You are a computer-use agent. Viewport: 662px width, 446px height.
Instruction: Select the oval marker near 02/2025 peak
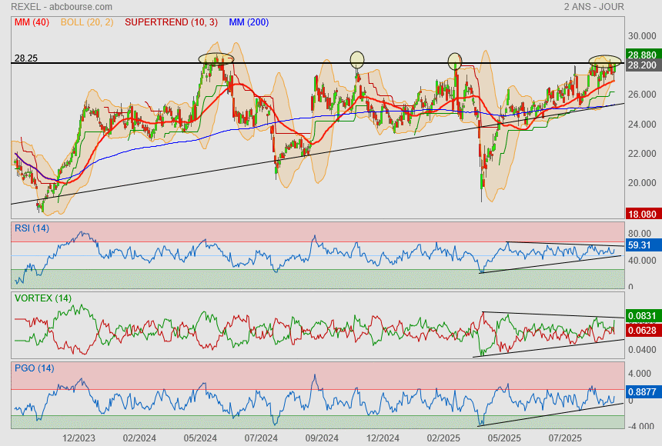pos(455,60)
